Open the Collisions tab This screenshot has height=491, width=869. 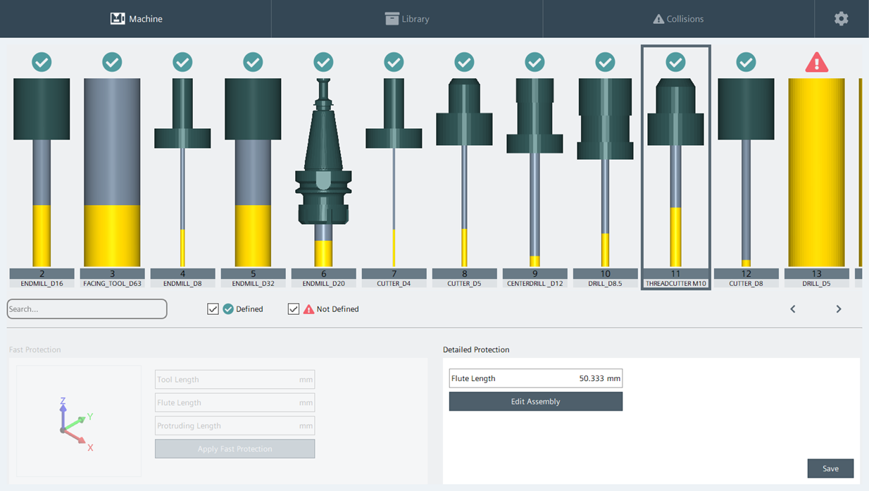point(678,19)
